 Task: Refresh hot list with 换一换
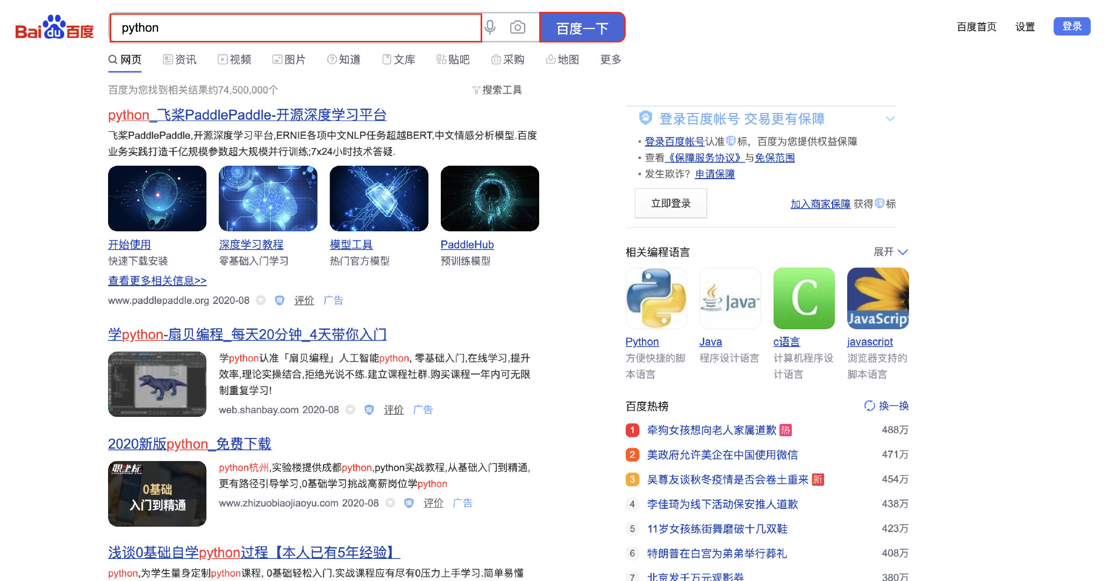point(886,406)
